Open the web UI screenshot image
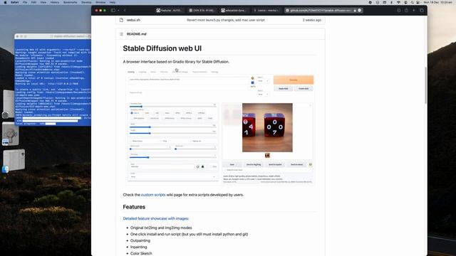Image resolution: width=456 pixels, height=256 pixels. coord(220,127)
